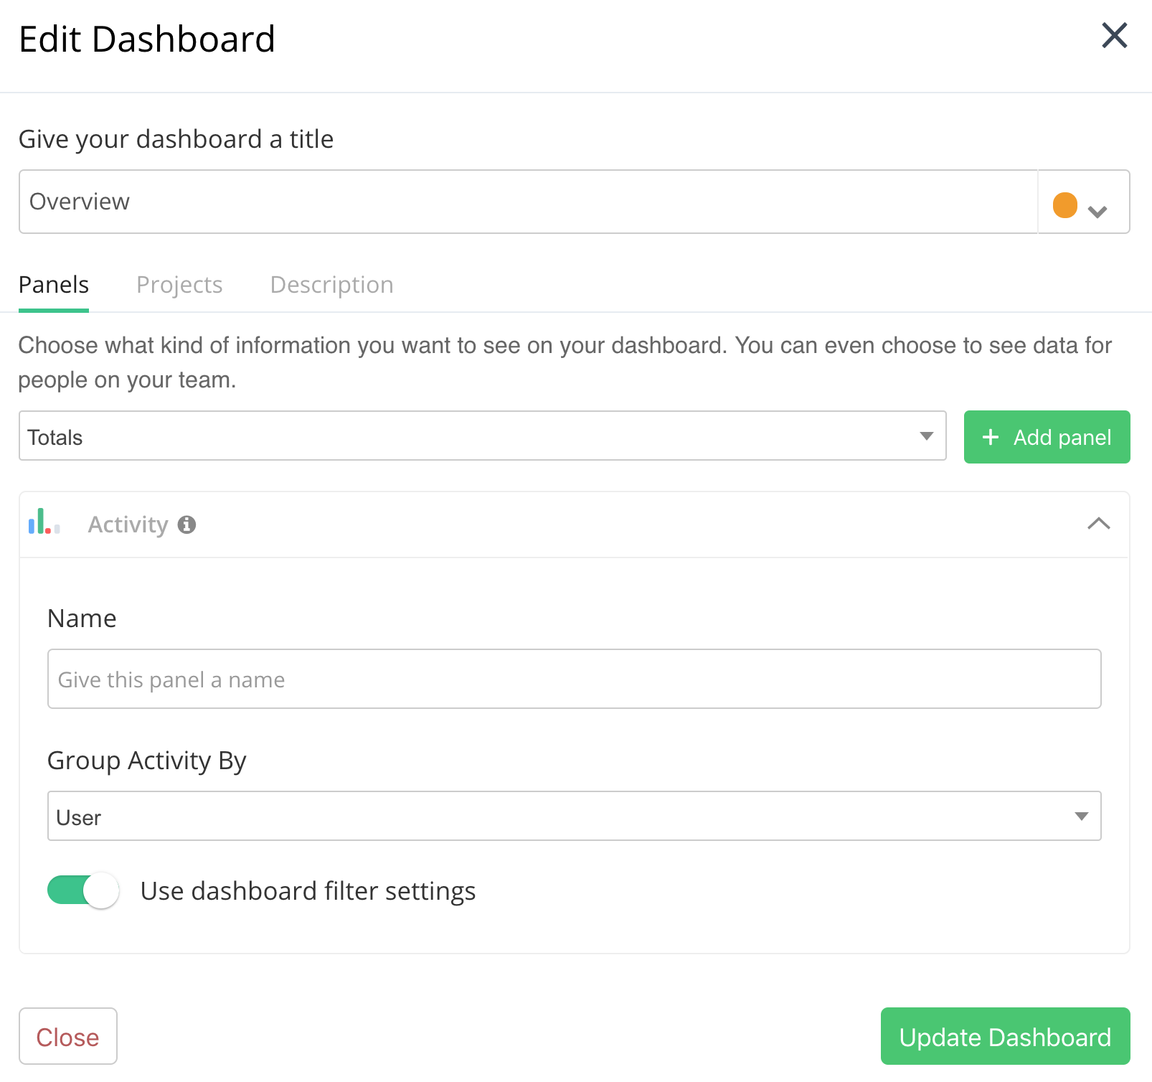This screenshot has height=1082, width=1152.
Task: Focus the dashboard title input field
Action: tap(529, 202)
